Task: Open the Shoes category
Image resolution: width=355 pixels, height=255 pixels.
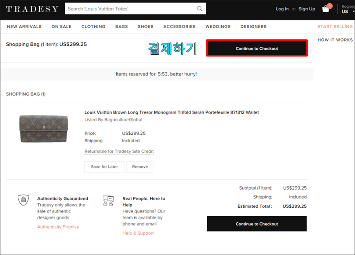Action: [x=146, y=27]
